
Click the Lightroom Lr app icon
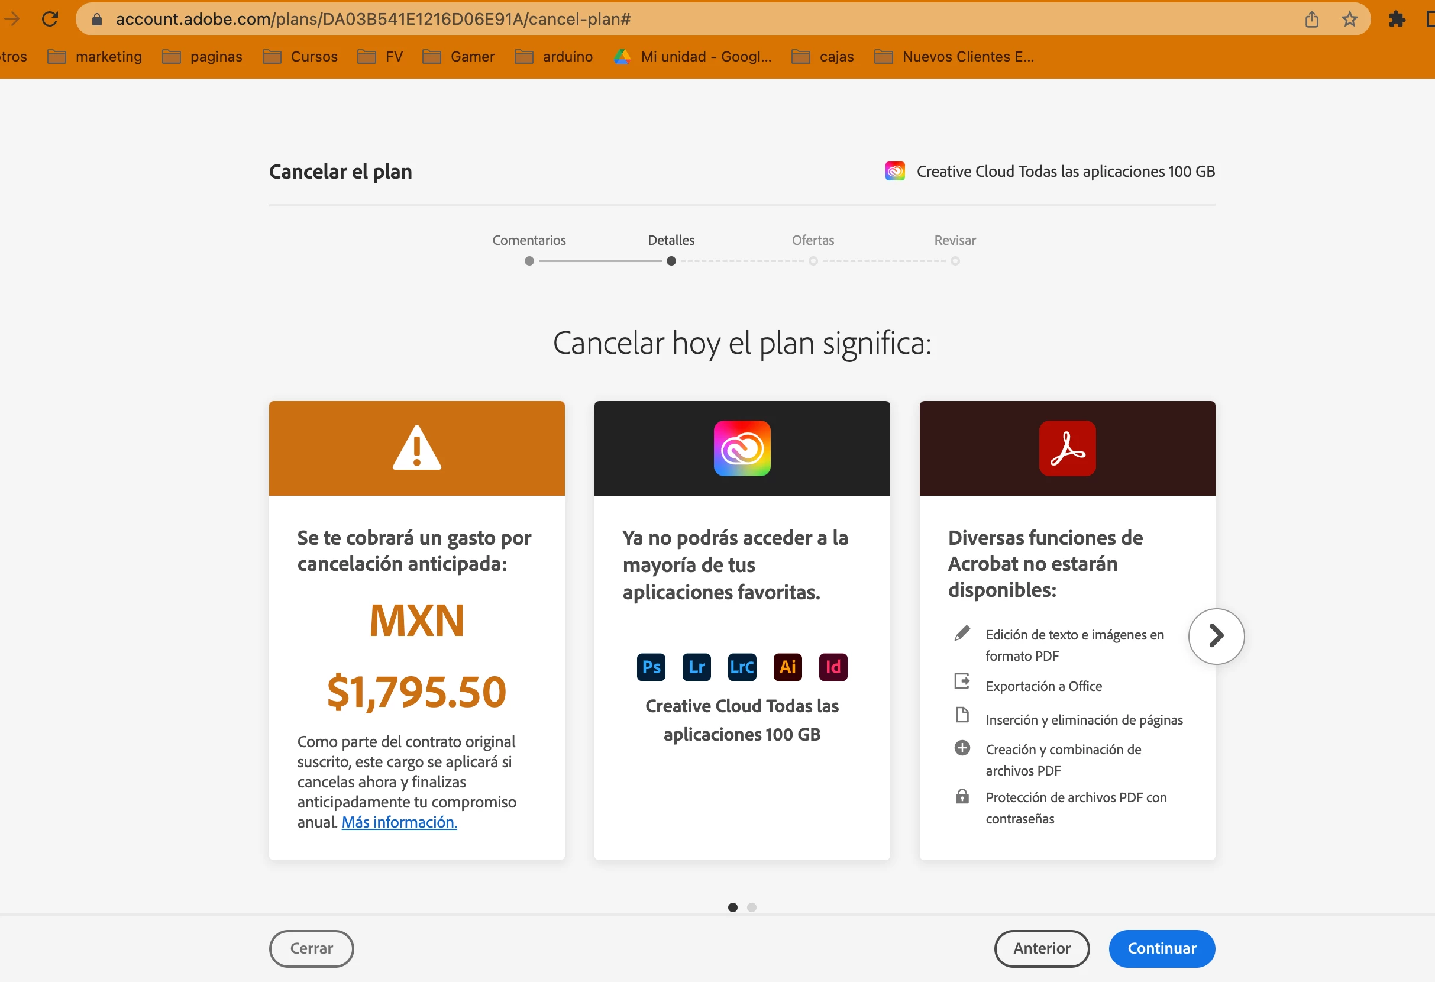pyautogui.click(x=697, y=667)
